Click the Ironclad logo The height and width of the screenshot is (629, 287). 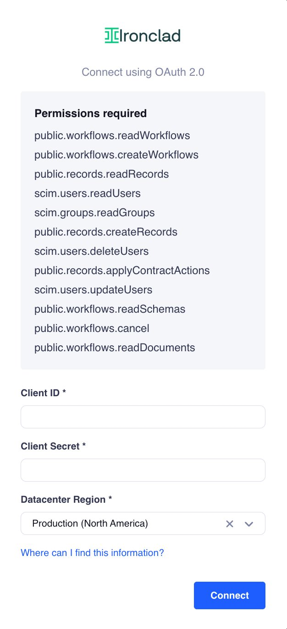point(143,35)
